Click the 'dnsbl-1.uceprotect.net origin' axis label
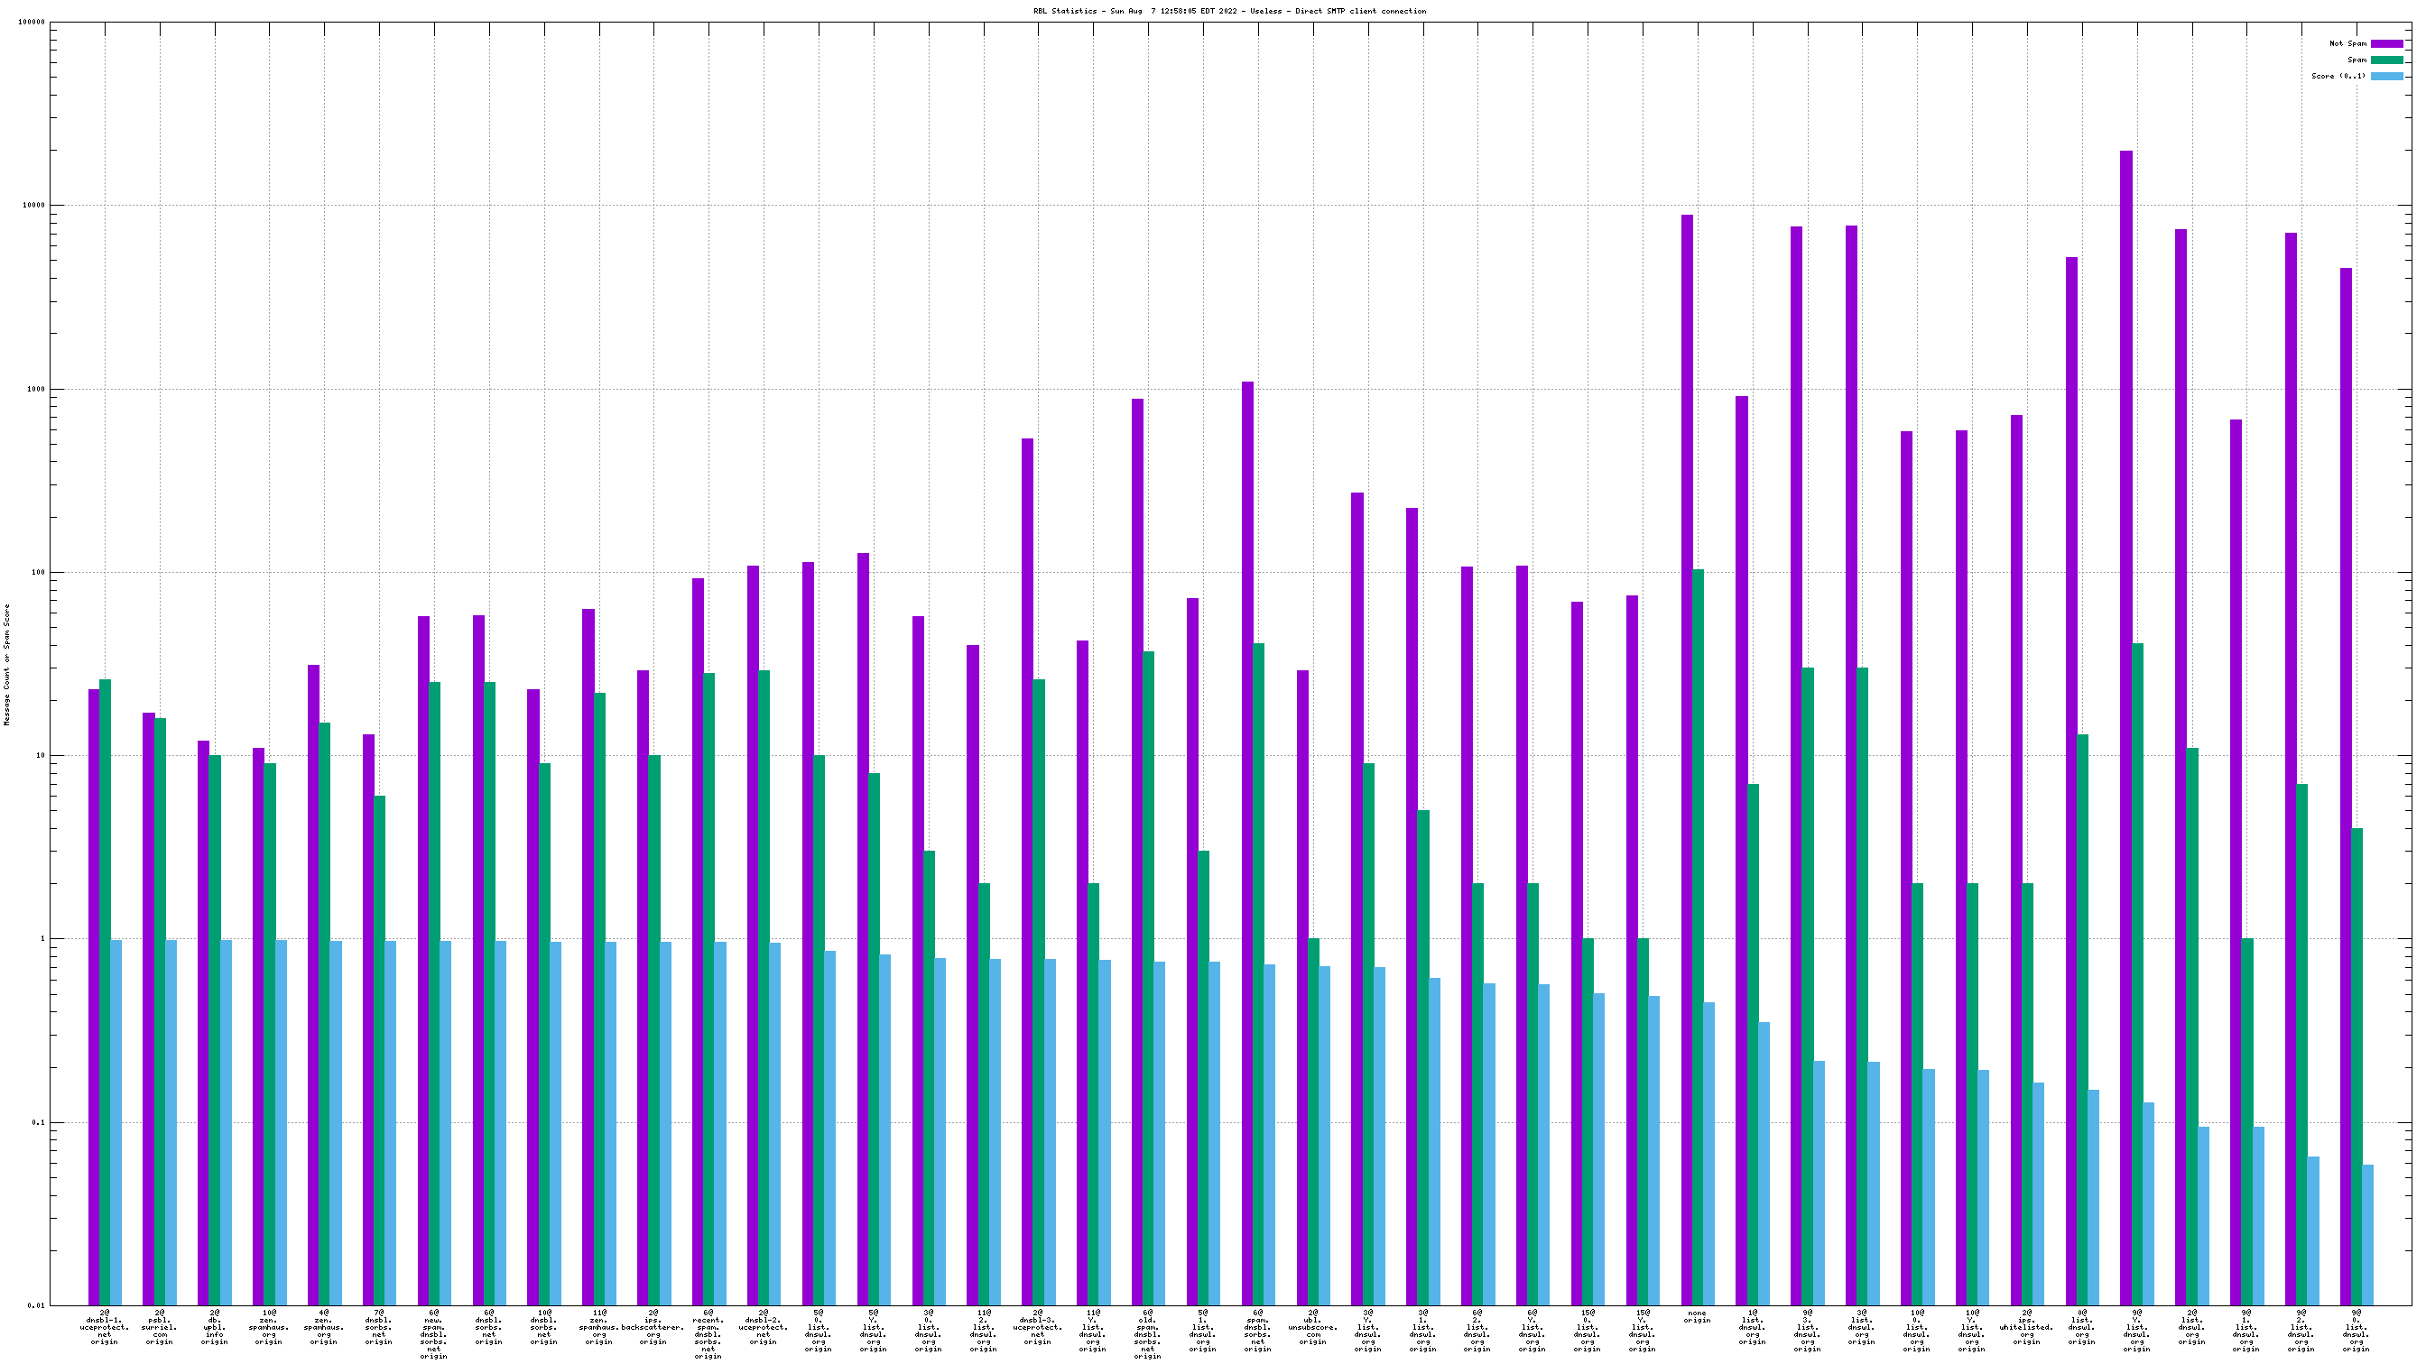 point(105,1326)
